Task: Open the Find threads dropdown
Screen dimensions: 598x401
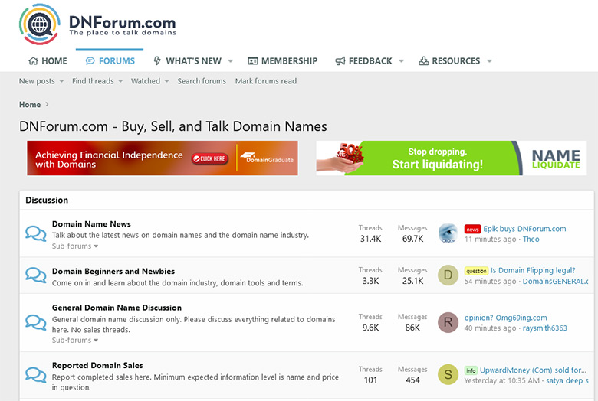Action: coord(120,81)
